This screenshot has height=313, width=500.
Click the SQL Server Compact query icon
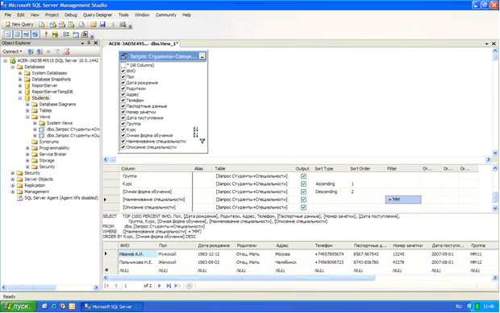pos(82,24)
